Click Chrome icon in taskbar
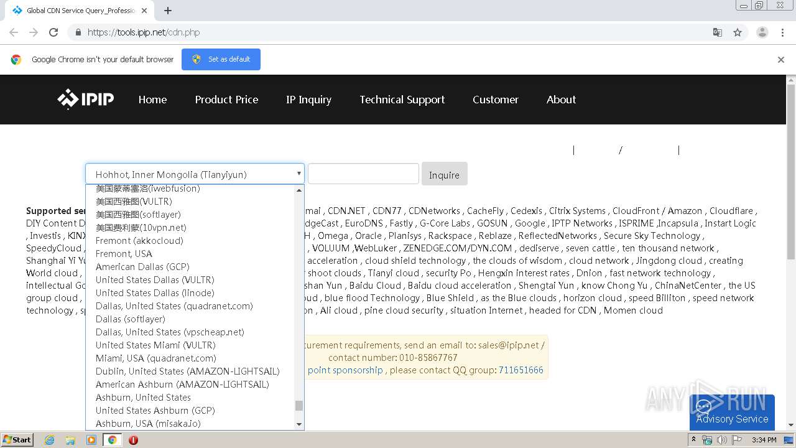The width and height of the screenshot is (796, 448). point(113,440)
